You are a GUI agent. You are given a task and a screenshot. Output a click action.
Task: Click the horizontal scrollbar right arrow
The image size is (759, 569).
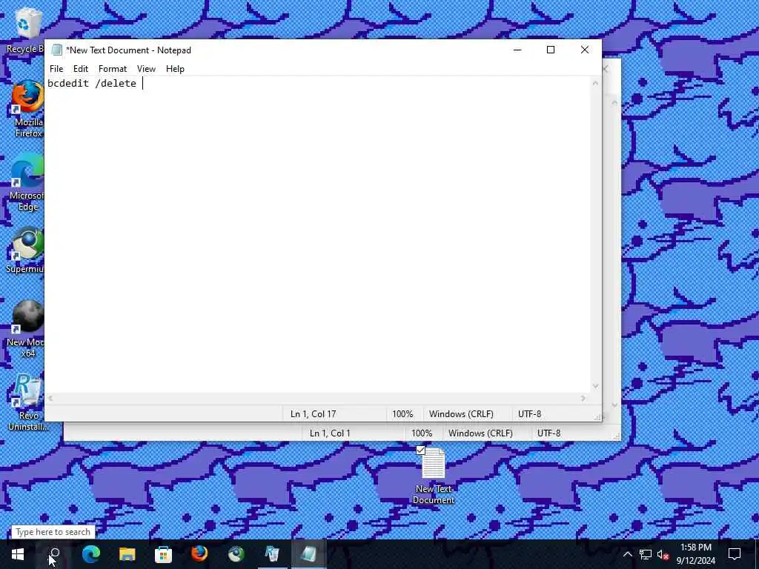pos(583,398)
